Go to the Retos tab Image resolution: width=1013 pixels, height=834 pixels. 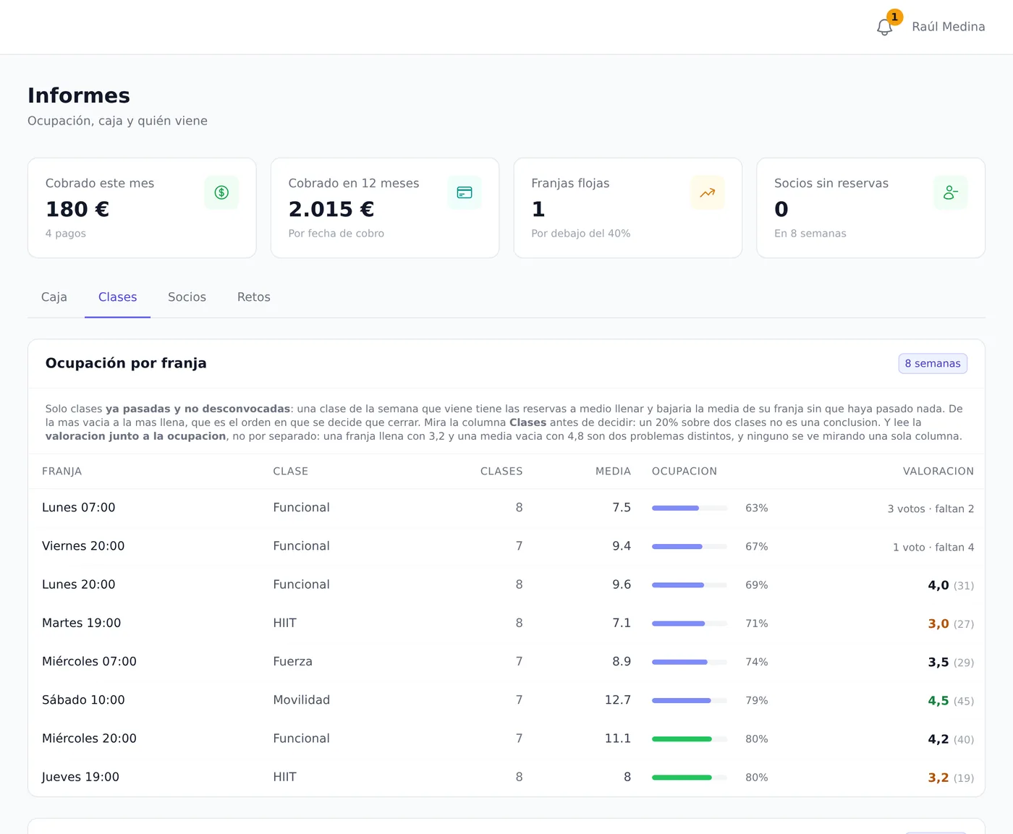pos(254,297)
